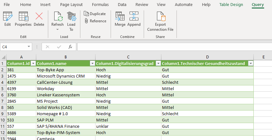Viewport: 272px width, 140px height.
Task: Open Column1.name filter dropdown
Action: pyautogui.click(x=92, y=63)
